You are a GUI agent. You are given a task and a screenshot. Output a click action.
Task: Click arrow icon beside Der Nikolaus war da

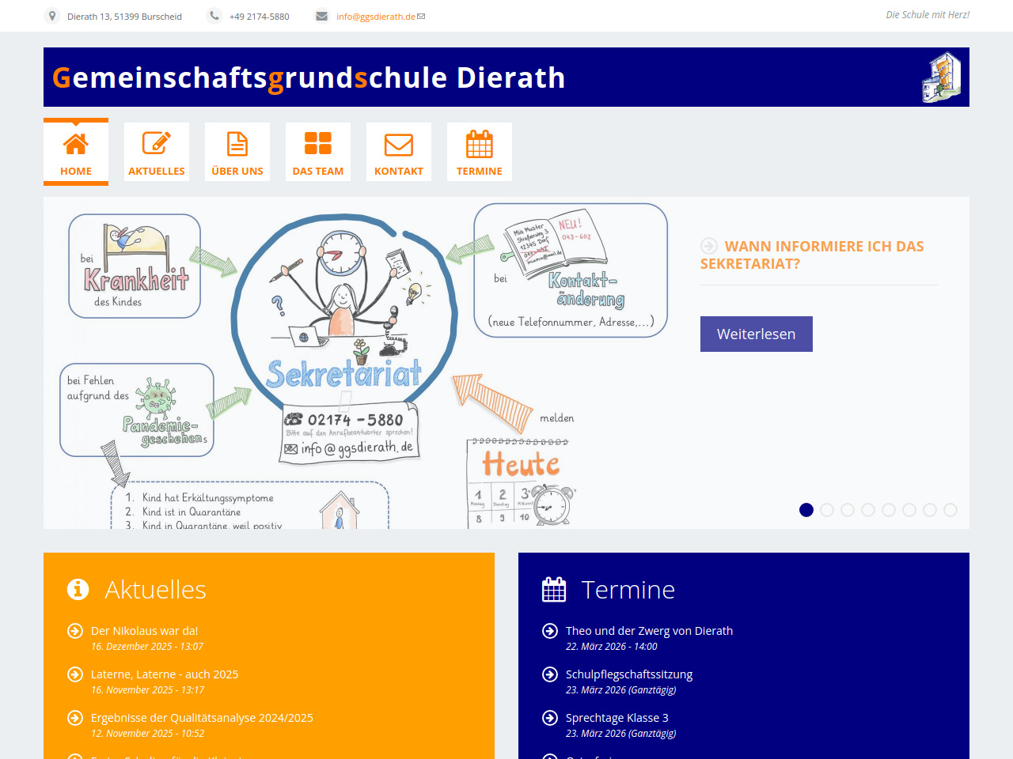click(75, 631)
